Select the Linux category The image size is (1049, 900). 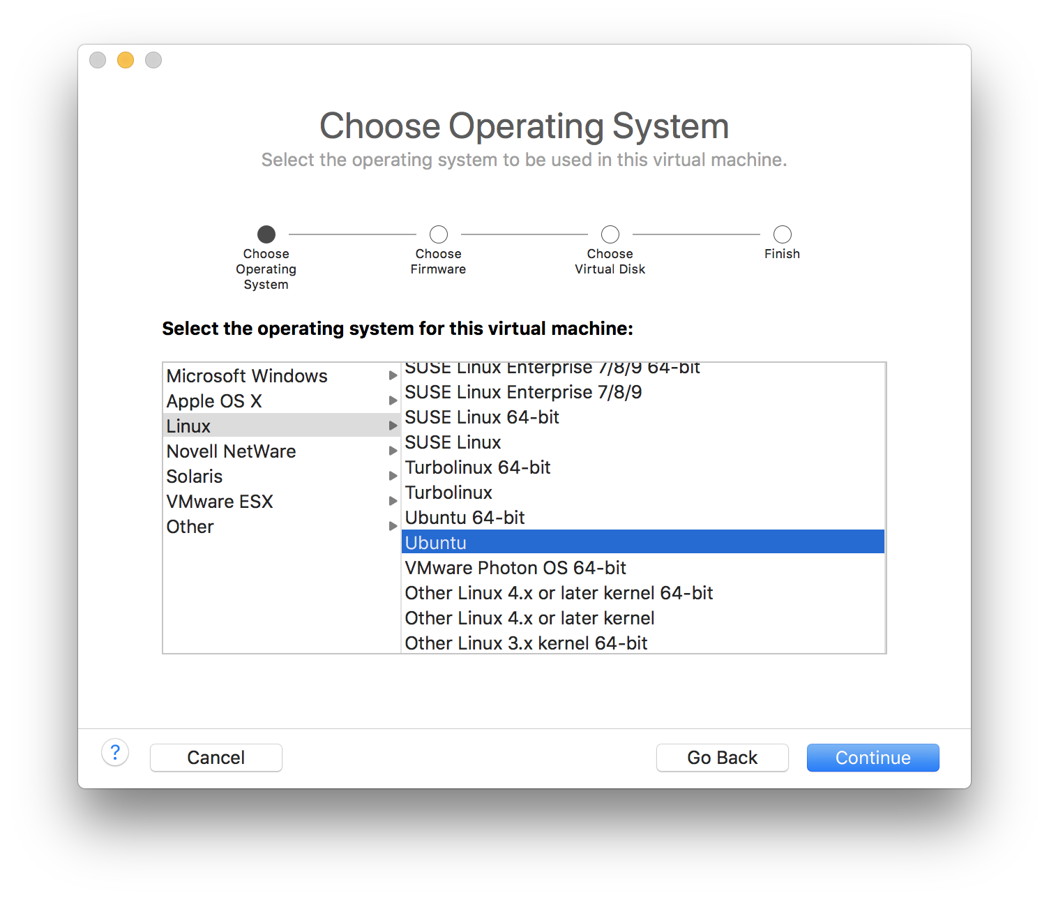189,426
